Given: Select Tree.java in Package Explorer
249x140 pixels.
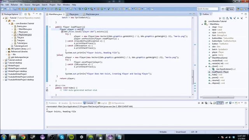Looking at the screenshot, I should 21,40.
